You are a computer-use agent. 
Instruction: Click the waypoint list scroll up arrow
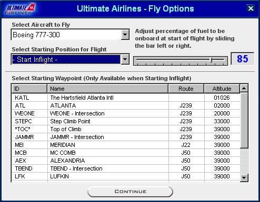click(244, 88)
